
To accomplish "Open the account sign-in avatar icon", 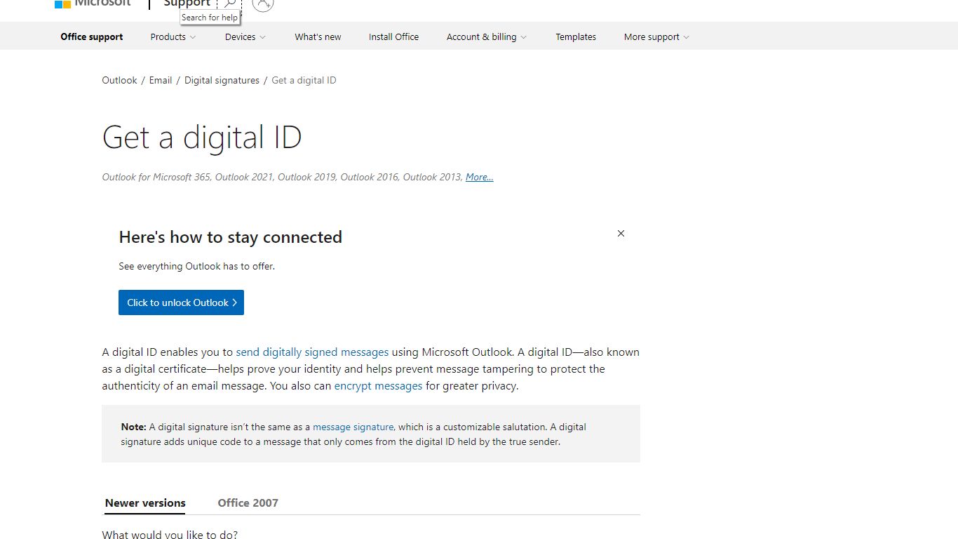I will [x=263, y=4].
